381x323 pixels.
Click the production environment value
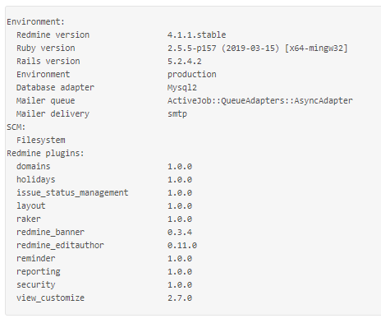[192, 74]
